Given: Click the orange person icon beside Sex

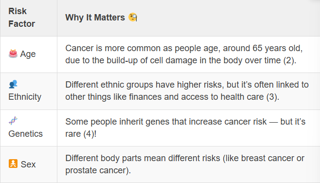Looking at the screenshot, I should click(x=13, y=164).
